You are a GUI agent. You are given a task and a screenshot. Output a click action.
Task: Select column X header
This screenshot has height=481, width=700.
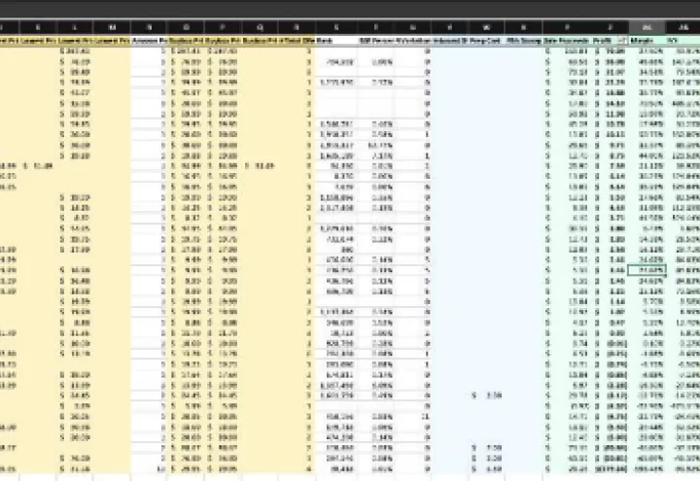click(524, 27)
